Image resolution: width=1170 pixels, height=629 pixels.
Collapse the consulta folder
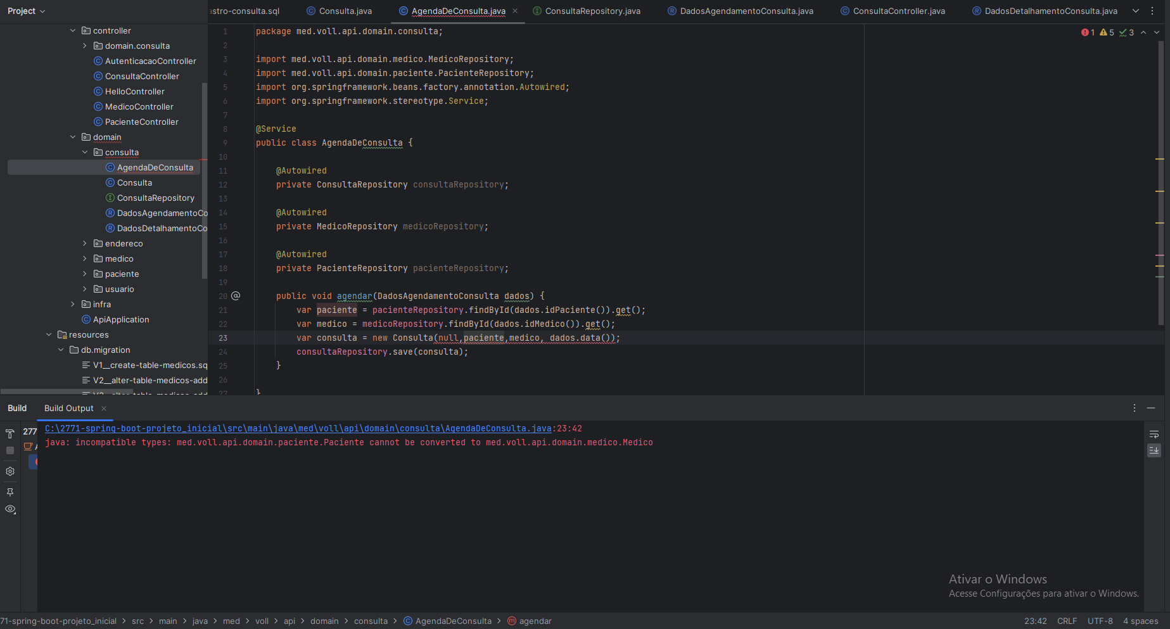coord(85,152)
